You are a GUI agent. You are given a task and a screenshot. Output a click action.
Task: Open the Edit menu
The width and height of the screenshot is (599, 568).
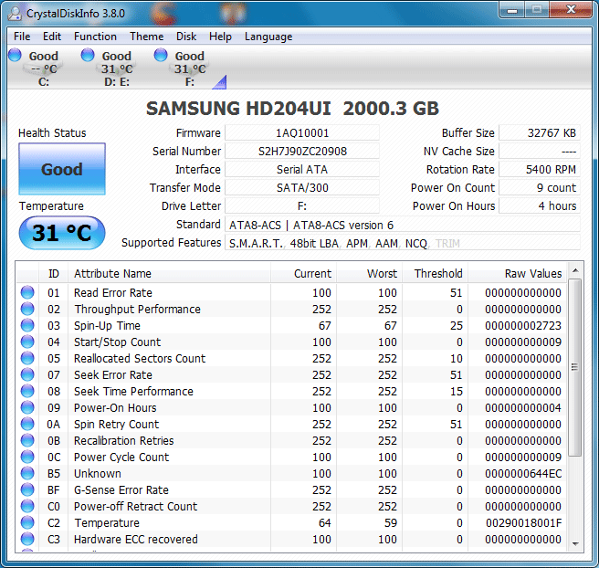click(x=51, y=37)
